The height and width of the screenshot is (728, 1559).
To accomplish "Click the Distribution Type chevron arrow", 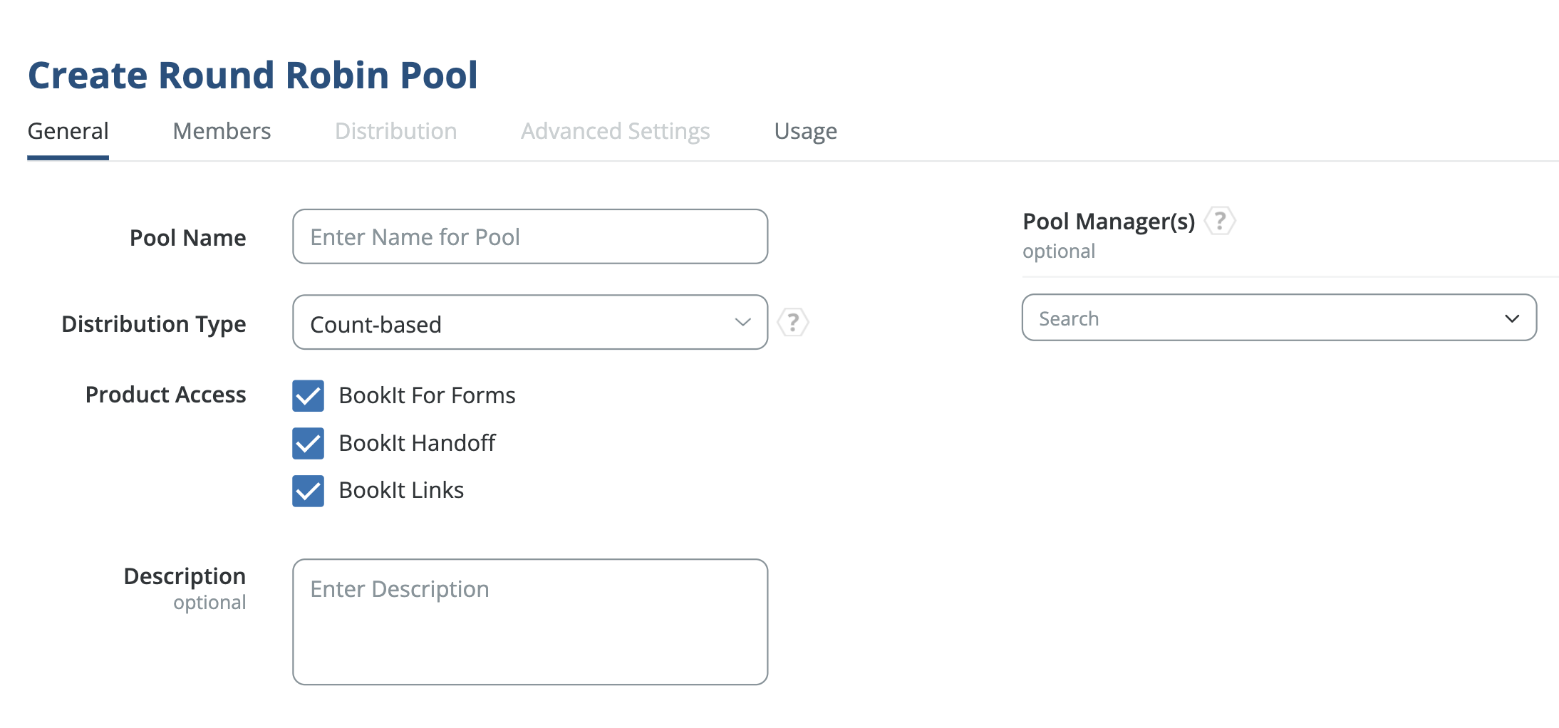I will 742,323.
